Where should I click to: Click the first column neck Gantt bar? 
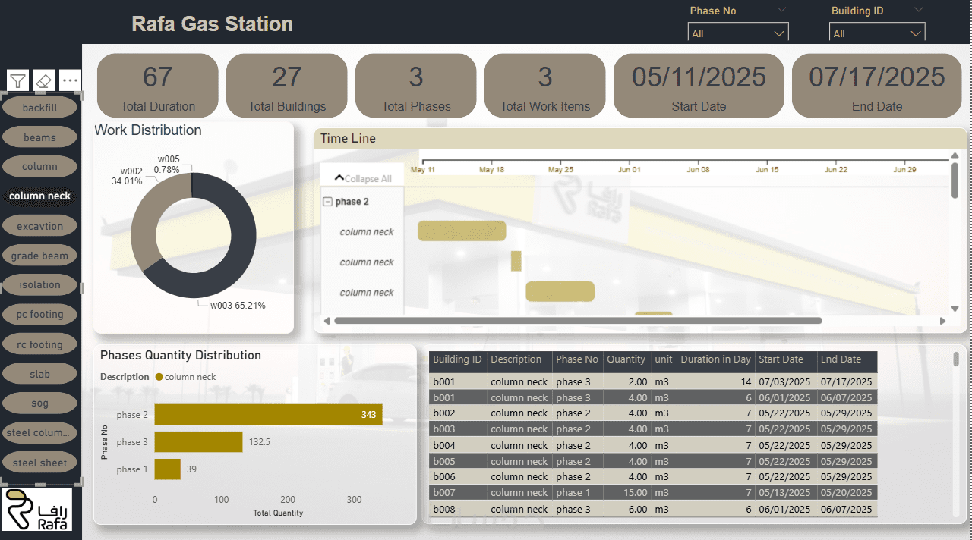tap(462, 231)
